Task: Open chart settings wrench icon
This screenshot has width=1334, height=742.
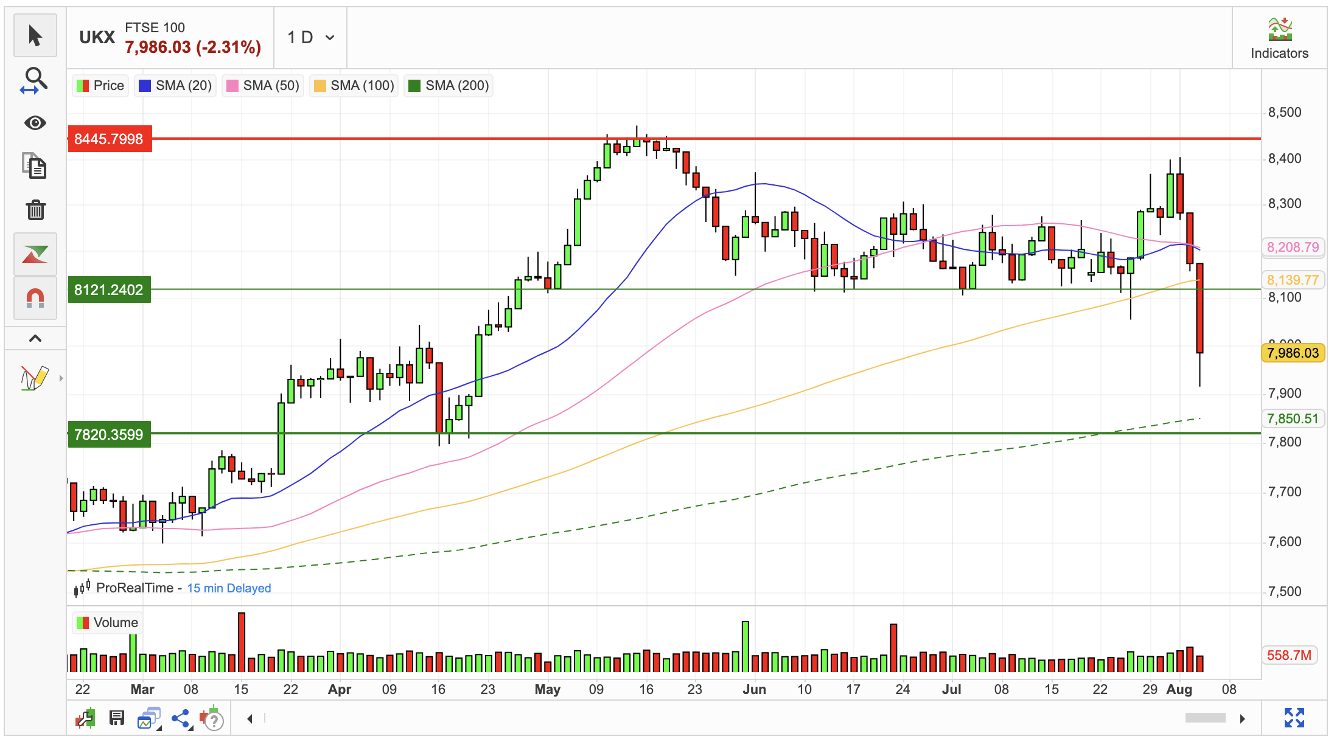Action: pyautogui.click(x=85, y=718)
